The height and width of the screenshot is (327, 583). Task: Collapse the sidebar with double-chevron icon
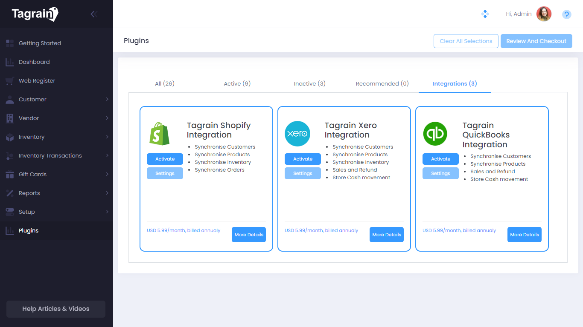94,14
